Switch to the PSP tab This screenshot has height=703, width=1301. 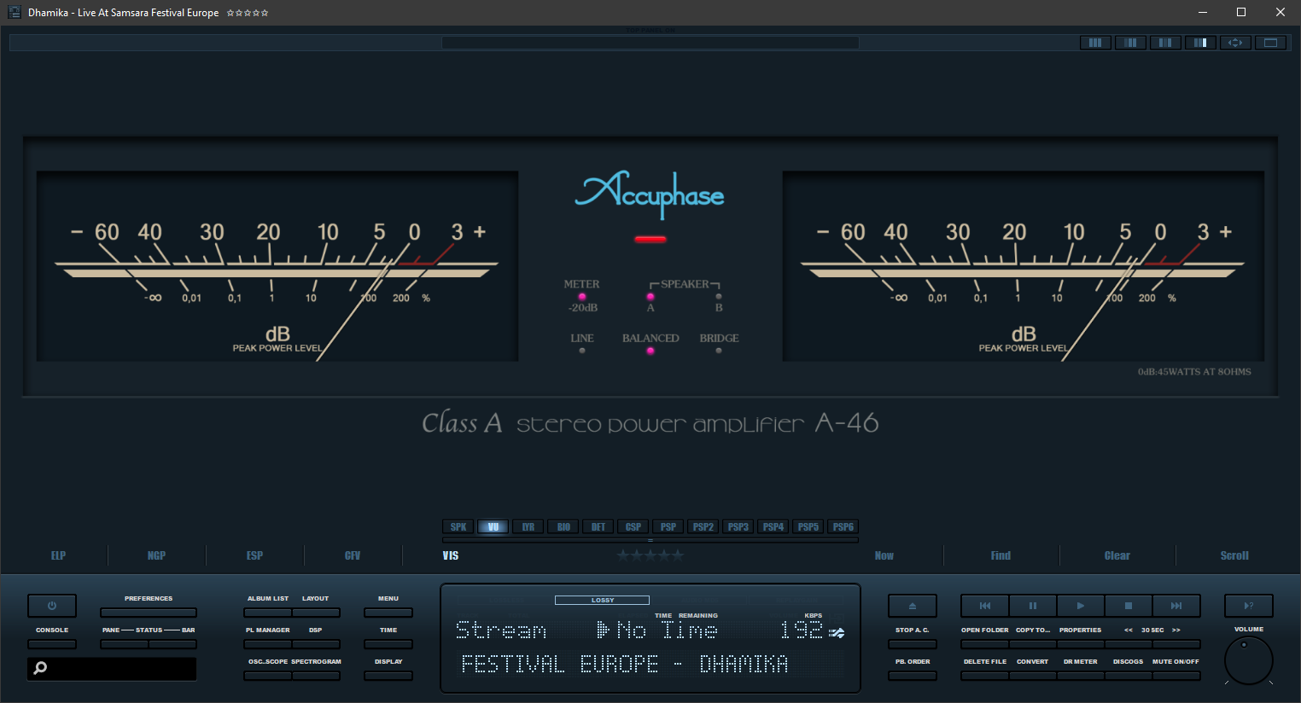[668, 527]
